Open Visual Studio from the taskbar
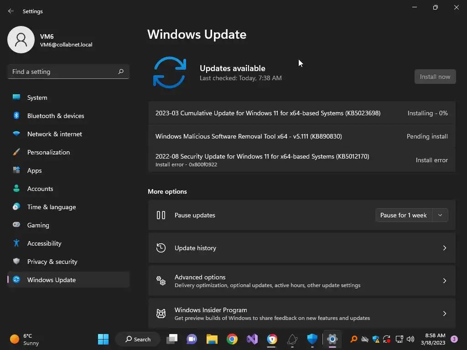This screenshot has width=467, height=350. point(252,339)
